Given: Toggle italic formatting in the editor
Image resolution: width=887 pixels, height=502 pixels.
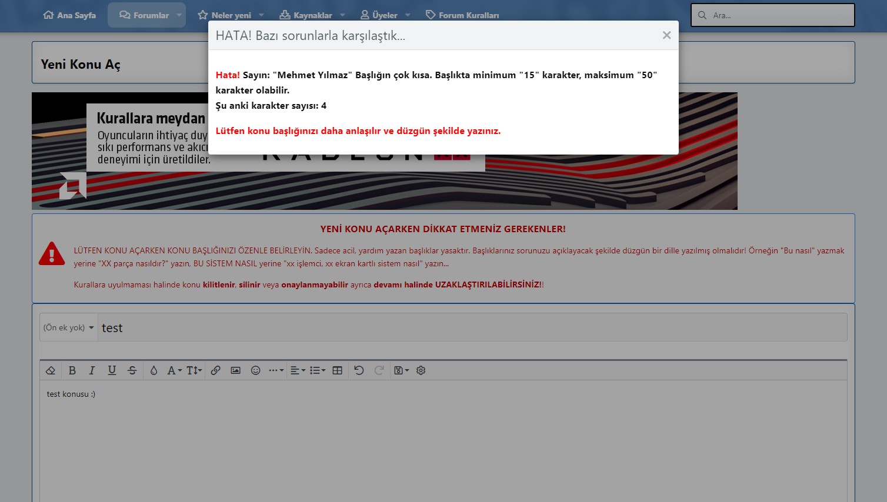Looking at the screenshot, I should click(x=92, y=370).
